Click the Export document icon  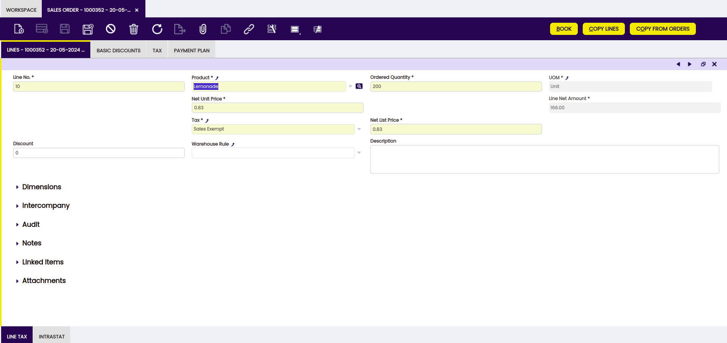click(x=180, y=29)
